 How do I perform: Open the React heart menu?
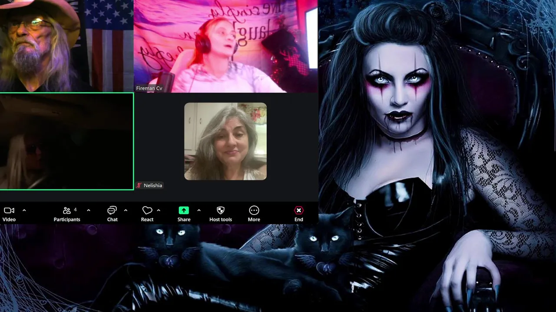(147, 214)
